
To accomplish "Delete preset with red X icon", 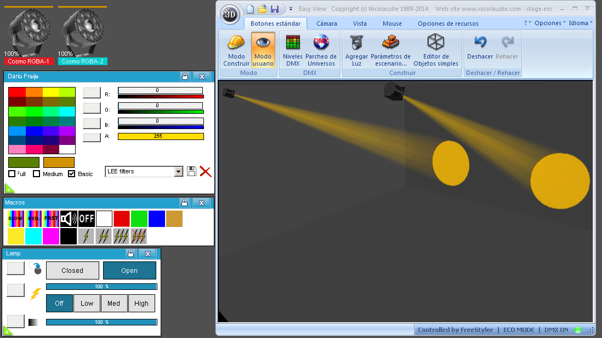I will point(206,172).
